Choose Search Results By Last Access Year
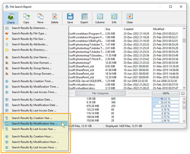Image resolution: width=190 pixels, height=154 pixels. coord(36,129)
